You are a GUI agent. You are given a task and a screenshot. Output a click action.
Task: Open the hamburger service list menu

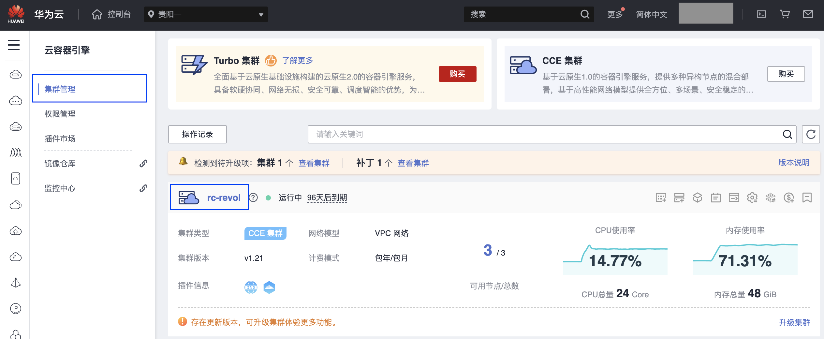[14, 45]
